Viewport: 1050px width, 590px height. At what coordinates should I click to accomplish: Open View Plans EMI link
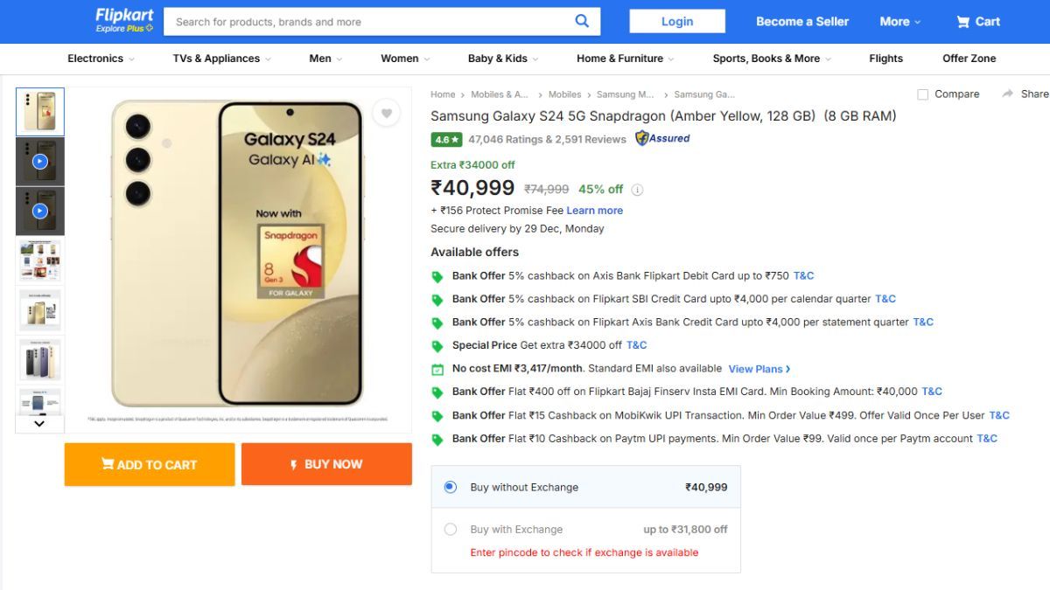[x=759, y=369]
